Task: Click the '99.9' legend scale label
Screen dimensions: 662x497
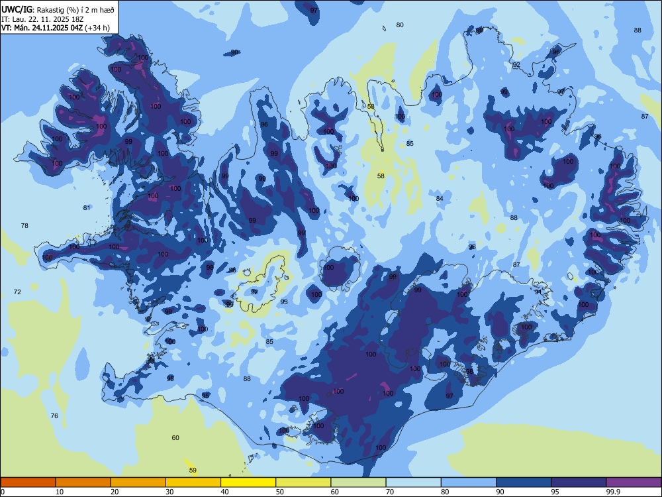Action: (x=613, y=492)
